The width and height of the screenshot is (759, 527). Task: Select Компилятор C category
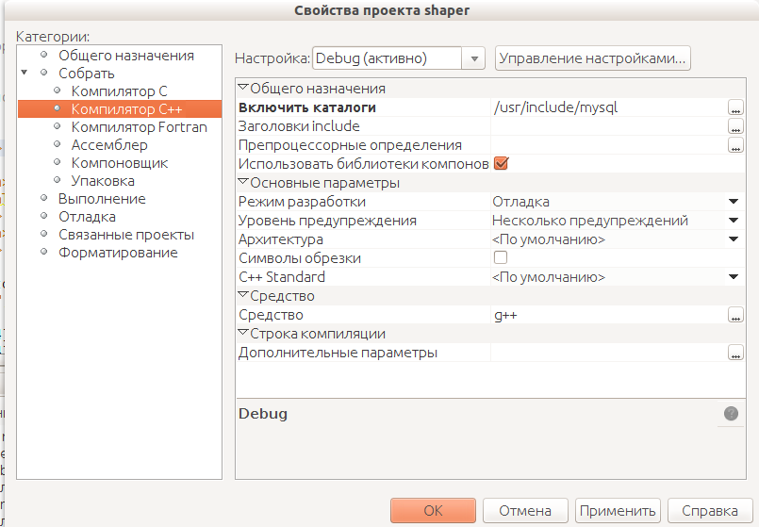click(x=119, y=91)
